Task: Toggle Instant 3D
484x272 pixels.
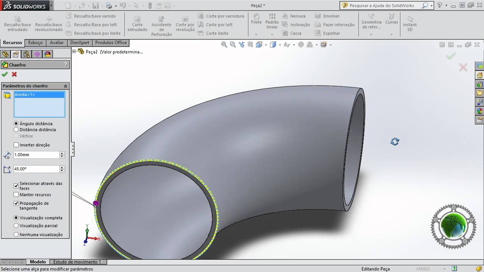Action: [410, 24]
